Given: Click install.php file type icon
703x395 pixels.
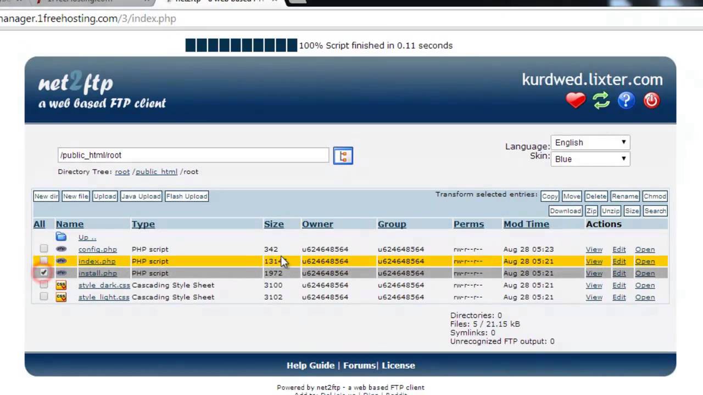Looking at the screenshot, I should (x=61, y=273).
